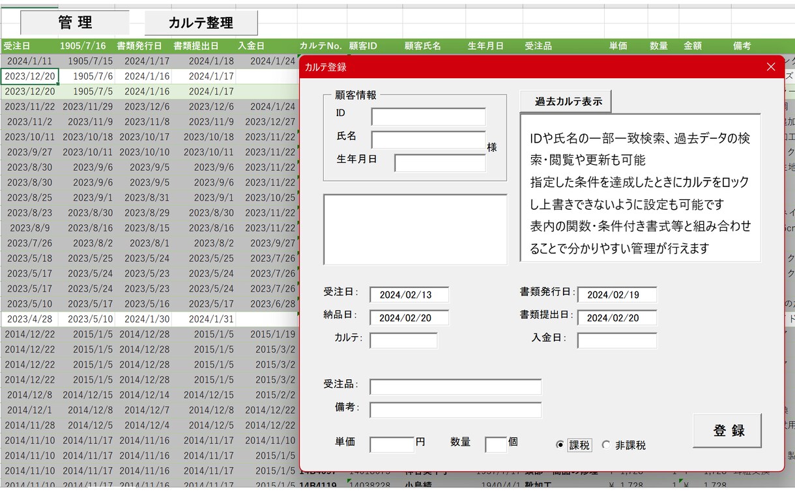Click cell 2023/12/27 in 入金日 column
Screen dimensions: 795x492
(267, 121)
